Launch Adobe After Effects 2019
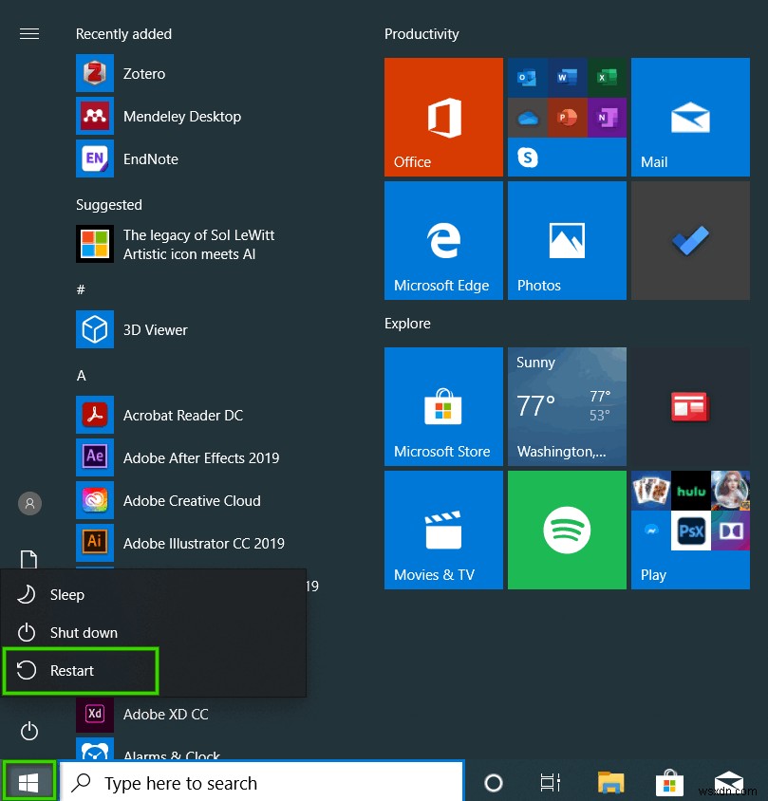 (201, 457)
